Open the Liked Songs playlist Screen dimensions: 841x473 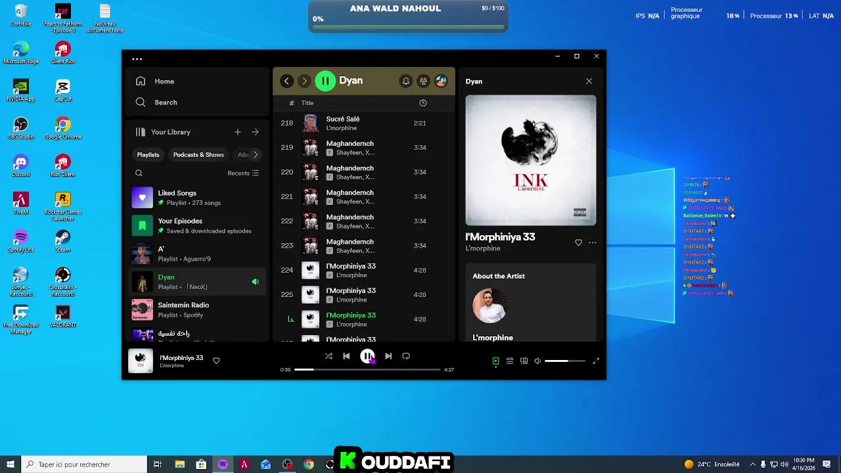coord(196,198)
